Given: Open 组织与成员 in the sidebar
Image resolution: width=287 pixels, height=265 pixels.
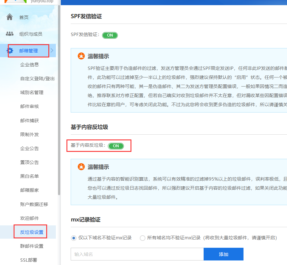Looking at the screenshot, I should (x=31, y=34).
